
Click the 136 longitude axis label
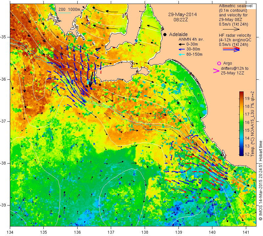(77, 232)
